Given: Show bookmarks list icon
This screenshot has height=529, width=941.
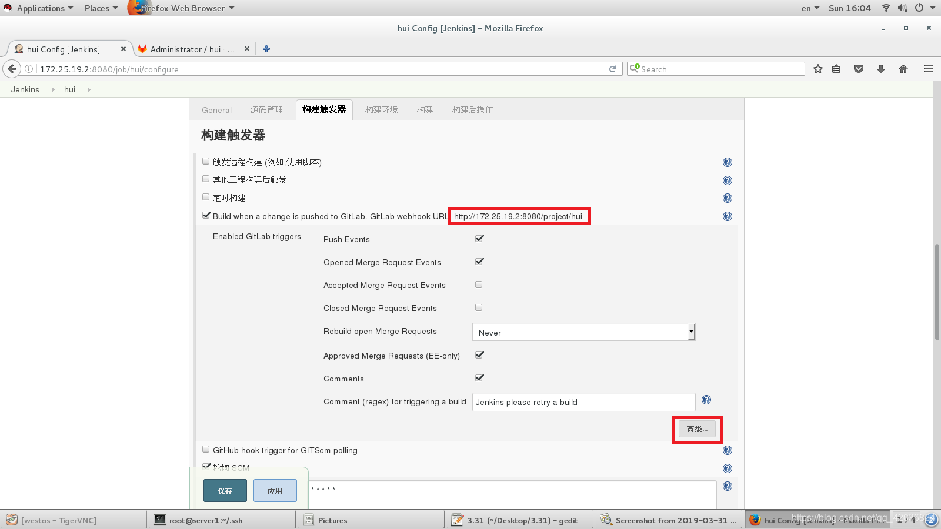Looking at the screenshot, I should click(x=836, y=69).
